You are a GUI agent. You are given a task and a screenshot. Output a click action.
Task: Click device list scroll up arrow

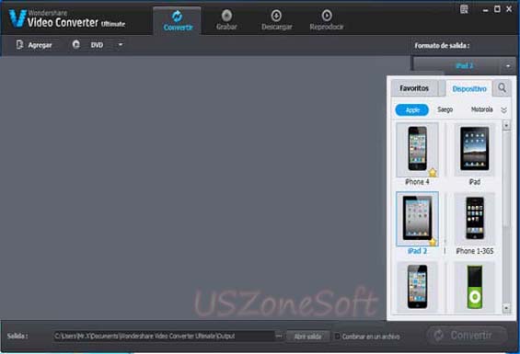click(x=506, y=125)
